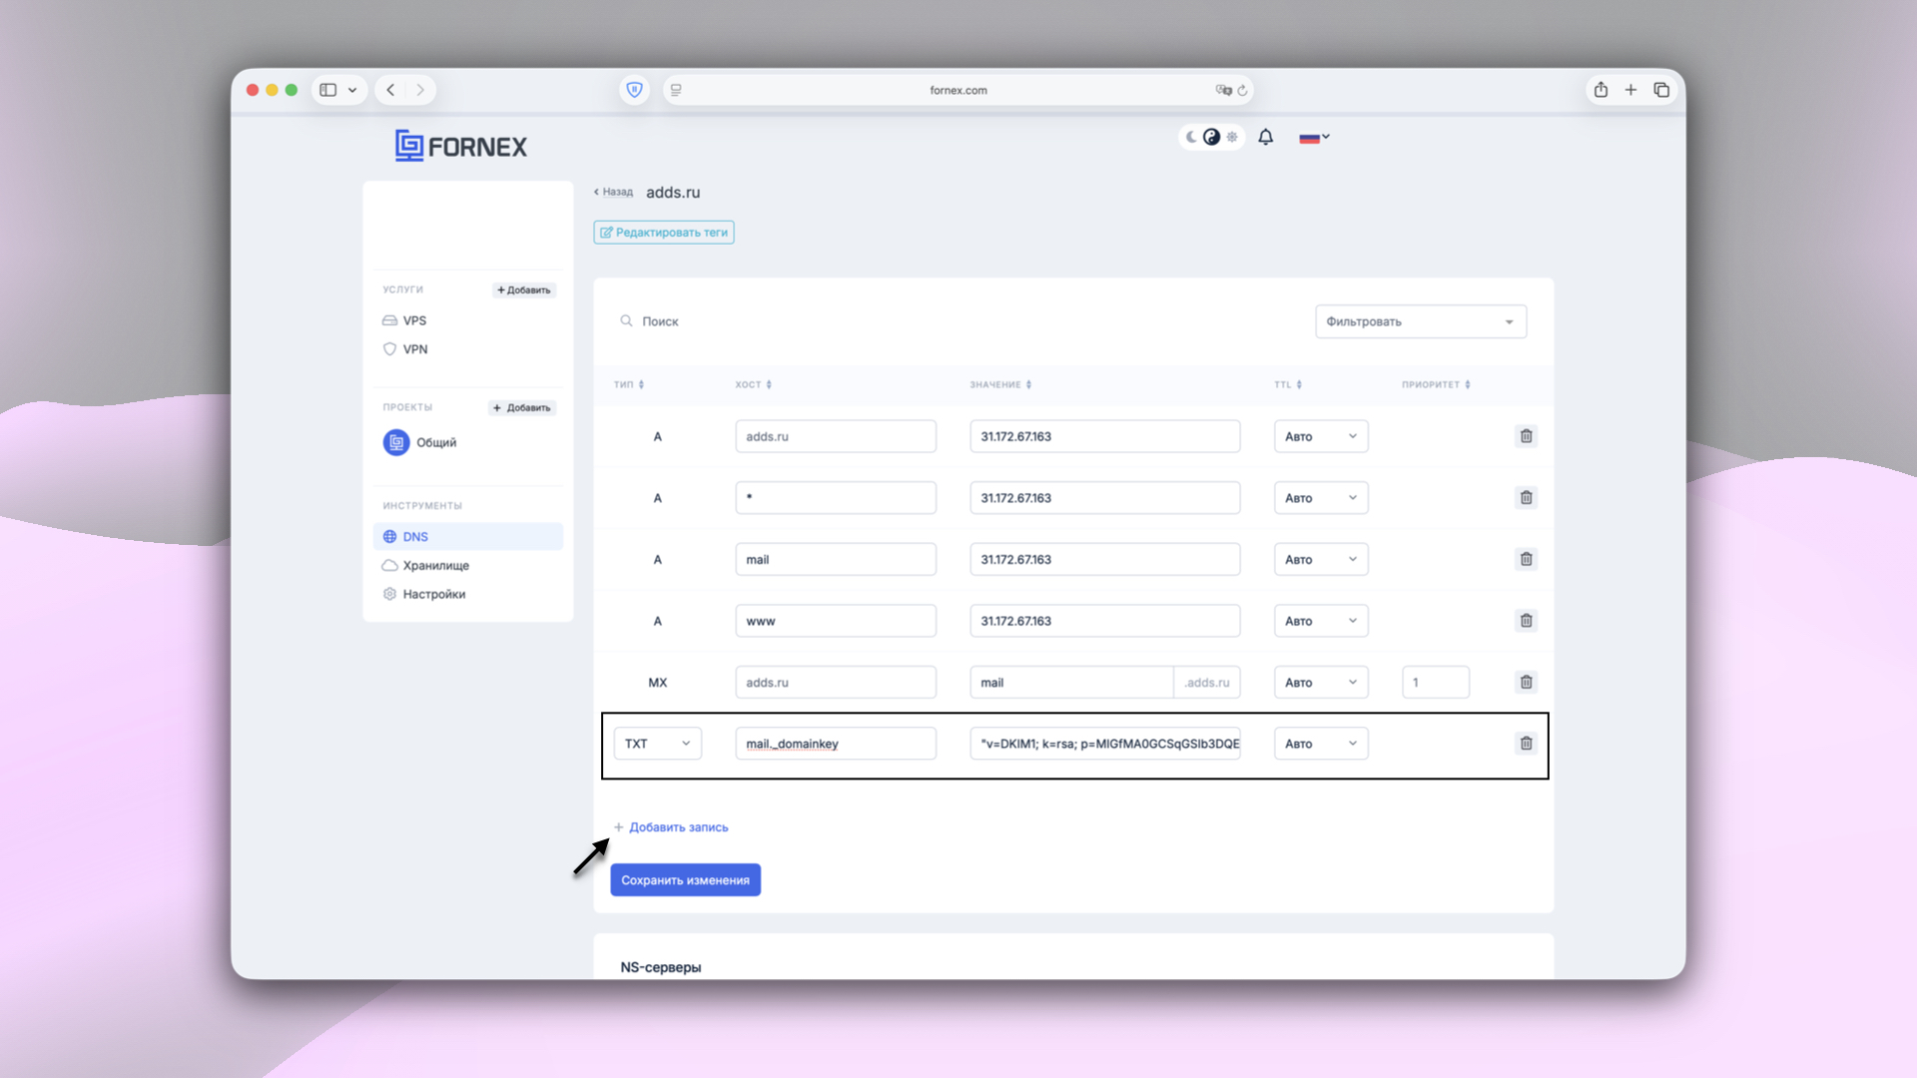Open the notifications bell icon

click(x=1265, y=137)
